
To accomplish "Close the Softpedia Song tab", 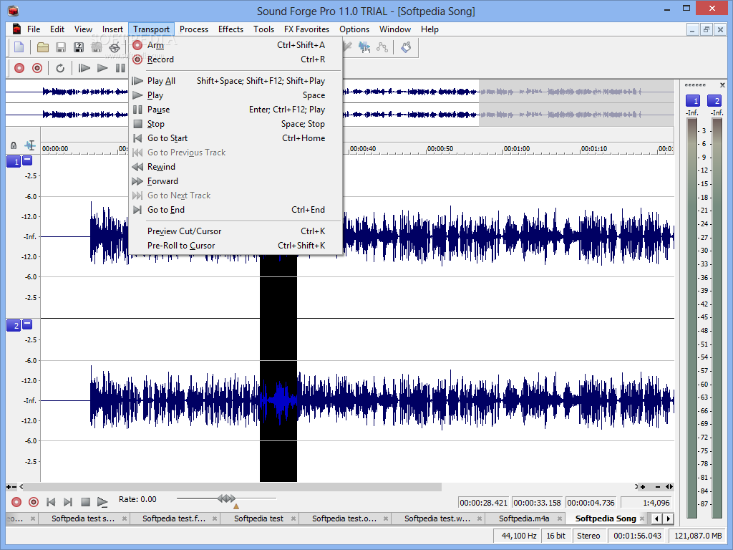I will pyautogui.click(x=642, y=518).
